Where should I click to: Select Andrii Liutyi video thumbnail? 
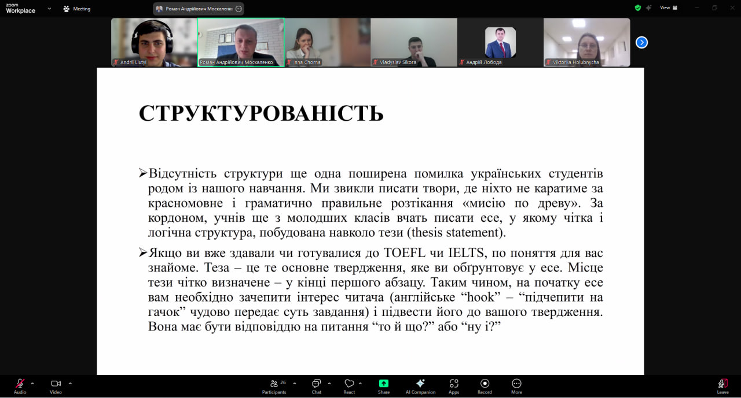pos(154,42)
